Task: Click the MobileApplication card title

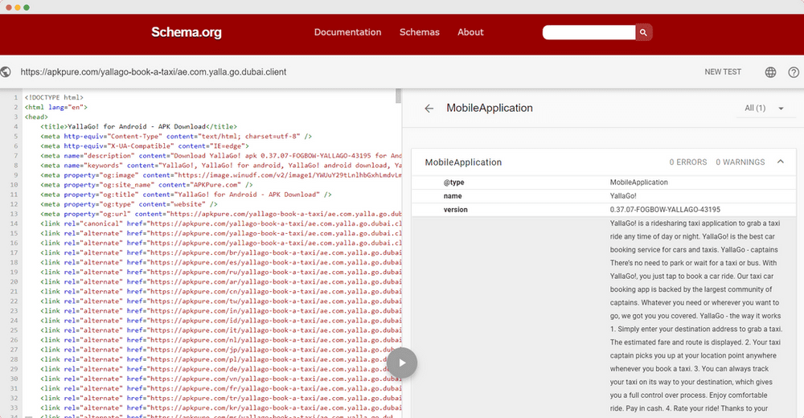Action: [x=463, y=162]
